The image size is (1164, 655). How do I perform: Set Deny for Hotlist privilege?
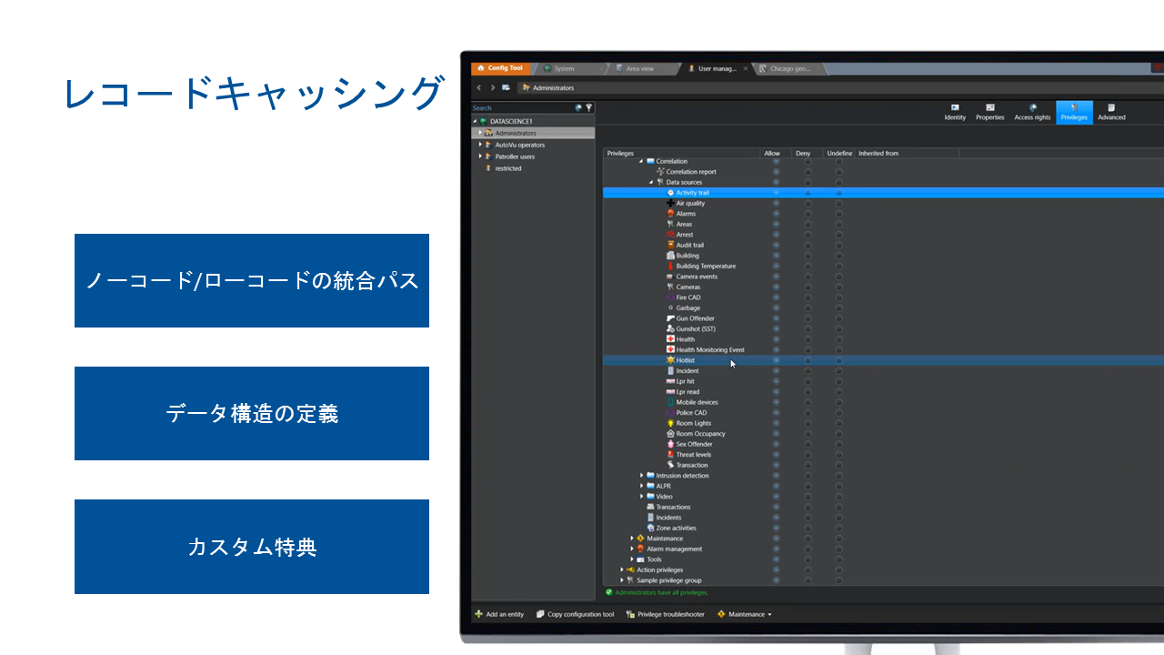[808, 360]
